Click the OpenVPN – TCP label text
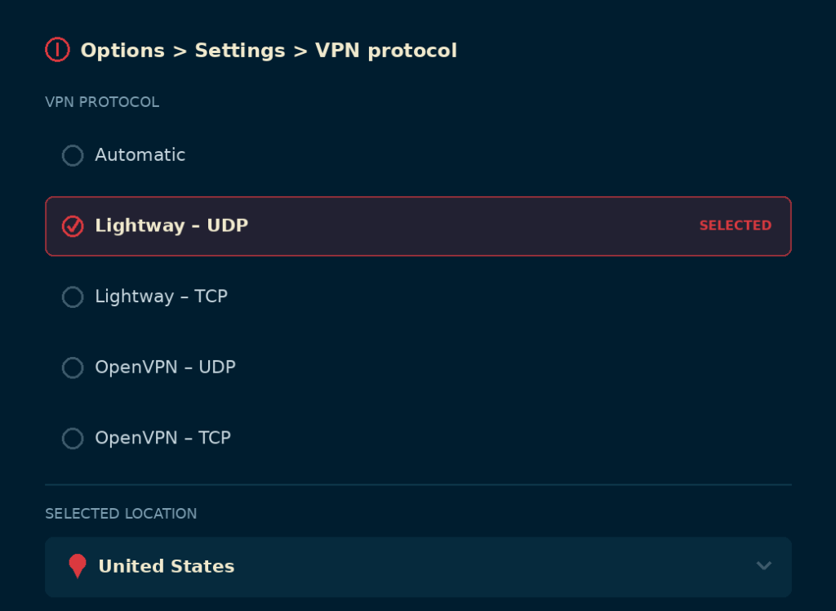The height and width of the screenshot is (611, 836). (x=163, y=438)
